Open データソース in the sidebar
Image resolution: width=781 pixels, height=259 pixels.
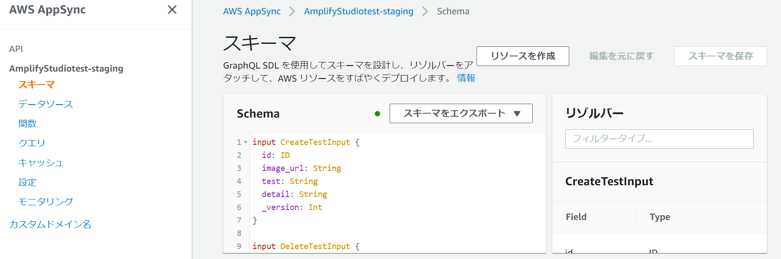(x=46, y=104)
